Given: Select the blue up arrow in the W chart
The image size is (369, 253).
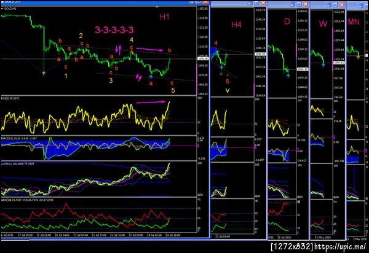Looking at the screenshot, I should point(323,64).
